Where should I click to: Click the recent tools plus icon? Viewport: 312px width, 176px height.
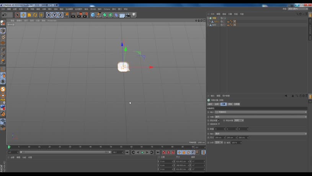pos(41,15)
